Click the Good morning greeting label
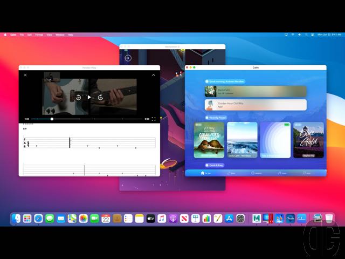 tap(225, 81)
